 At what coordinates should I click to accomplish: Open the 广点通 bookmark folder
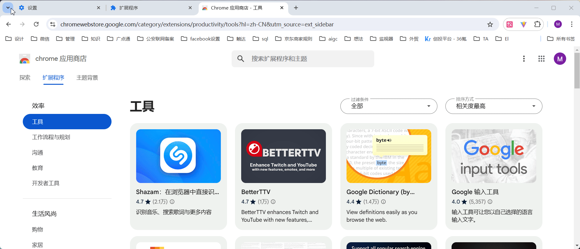(119, 39)
